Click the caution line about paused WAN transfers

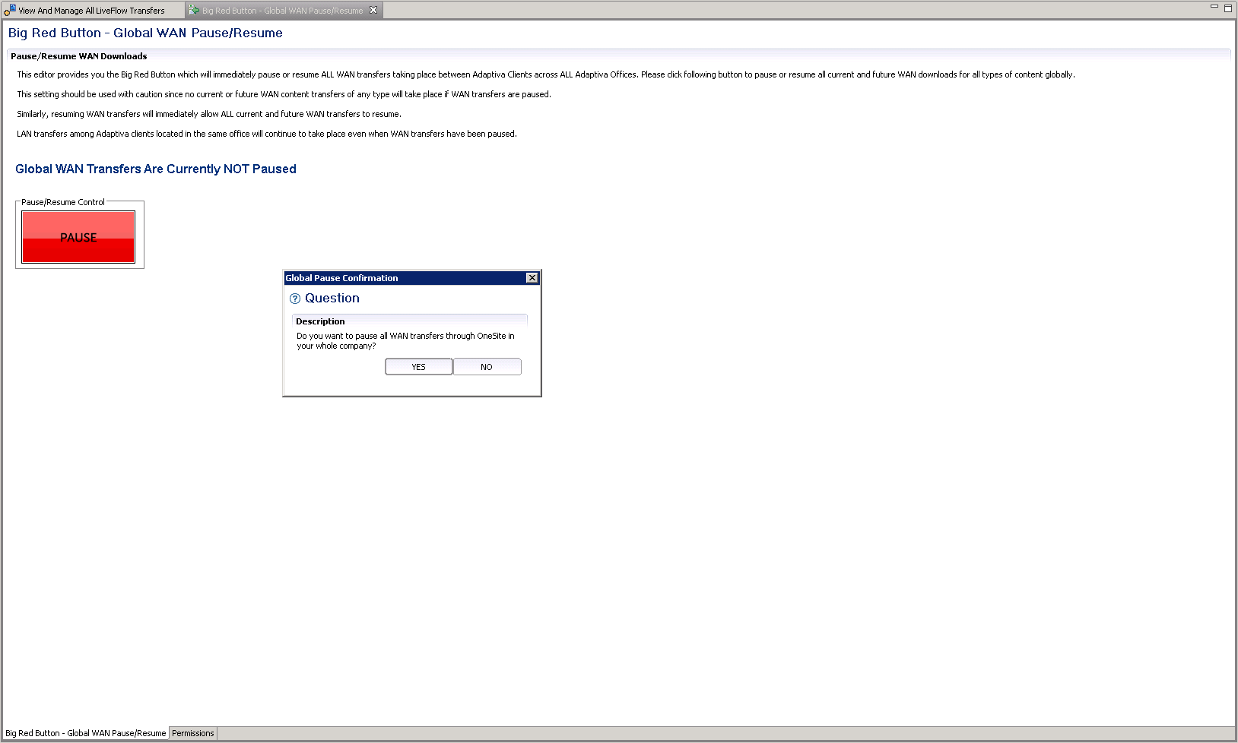point(284,94)
